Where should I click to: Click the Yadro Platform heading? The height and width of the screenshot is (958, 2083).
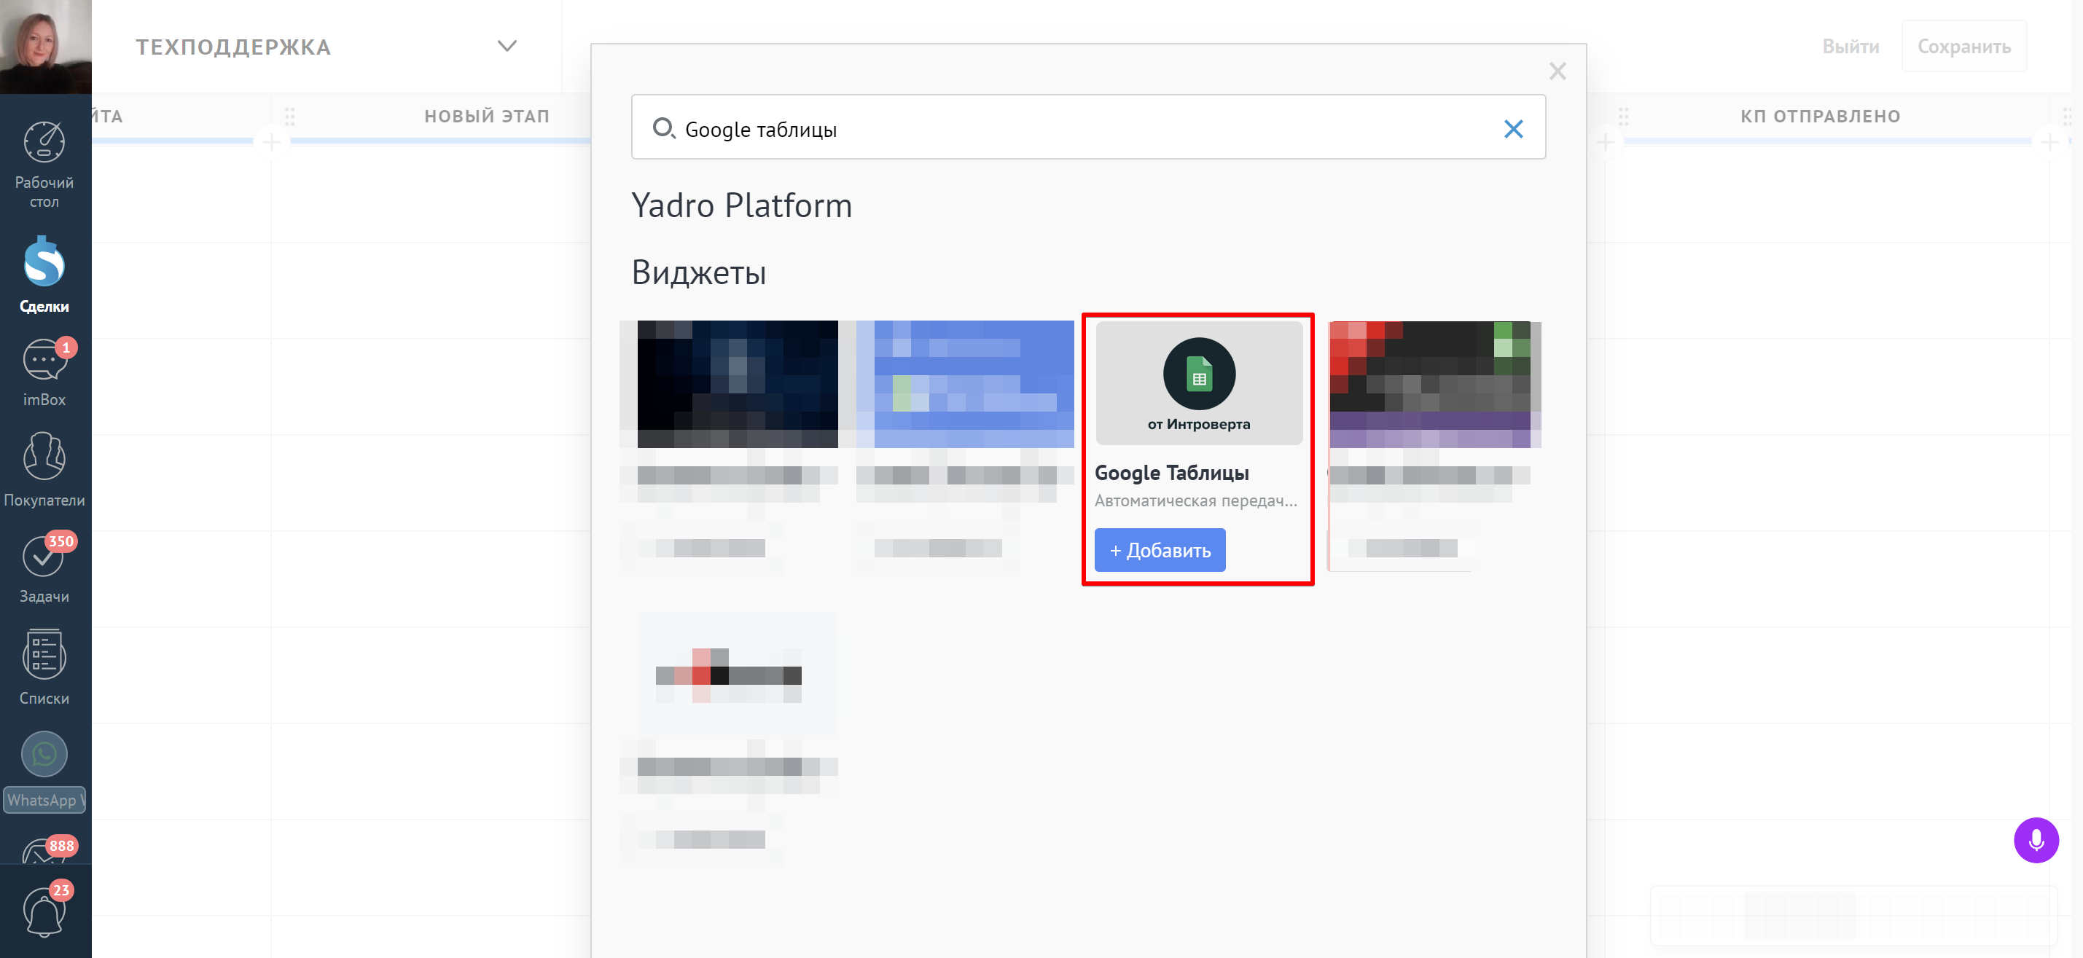tap(741, 205)
